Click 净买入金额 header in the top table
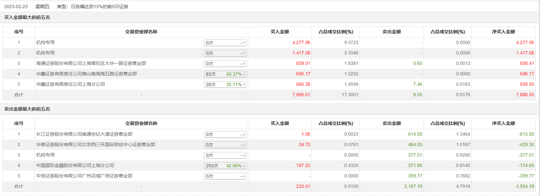Image resolution: width=540 pixels, height=196 pixels. coord(503,32)
